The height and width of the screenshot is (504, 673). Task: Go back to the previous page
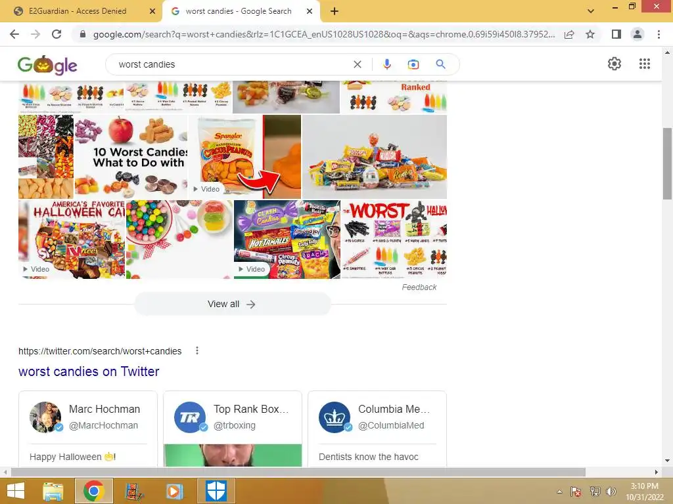pyautogui.click(x=14, y=34)
